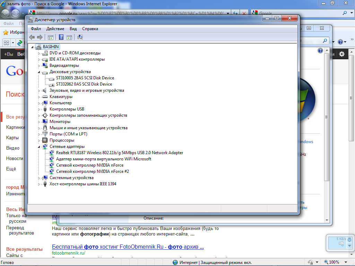This screenshot has width=355, height=266.
Task: Toggle the console tree pane toolbar icon
Action: pos(51,37)
